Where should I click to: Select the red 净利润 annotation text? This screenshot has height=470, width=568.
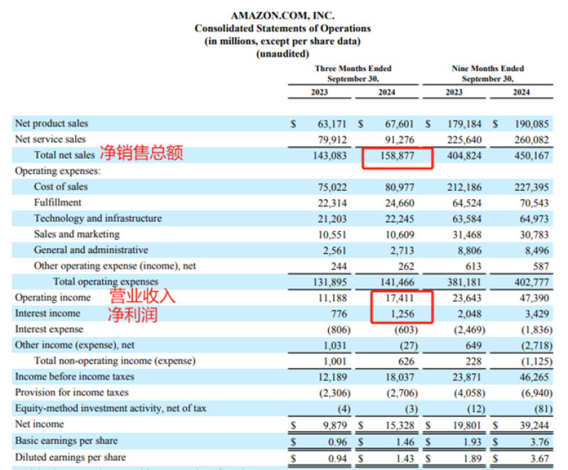133,314
